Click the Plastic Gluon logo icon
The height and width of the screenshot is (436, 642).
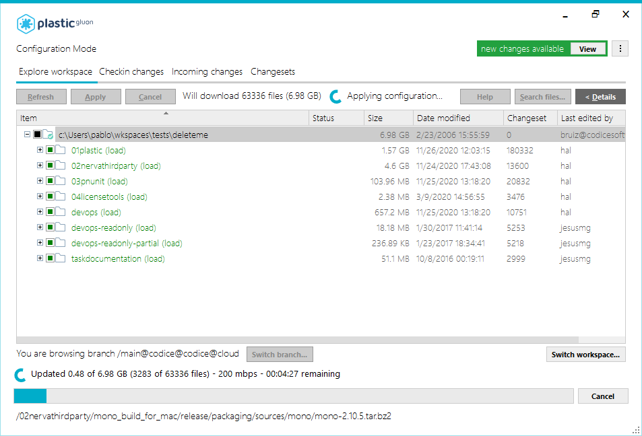pyautogui.click(x=25, y=24)
